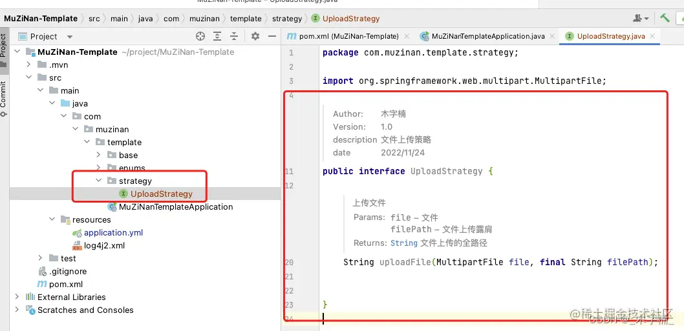The width and height of the screenshot is (684, 331).
Task: Select the strategy package row
Action: point(145,181)
